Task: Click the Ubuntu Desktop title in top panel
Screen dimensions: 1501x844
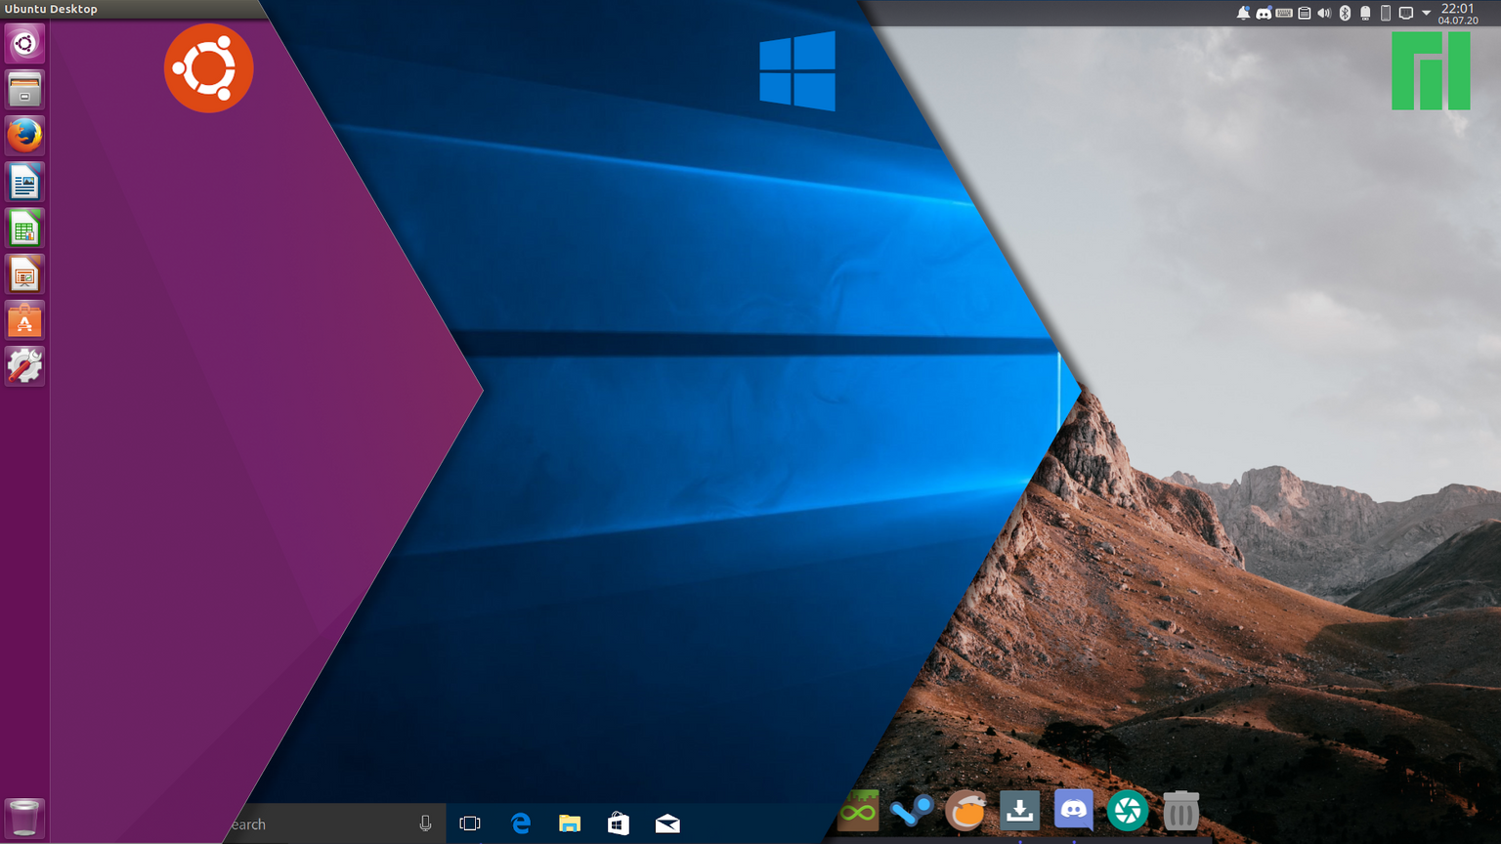Action: pos(51,9)
